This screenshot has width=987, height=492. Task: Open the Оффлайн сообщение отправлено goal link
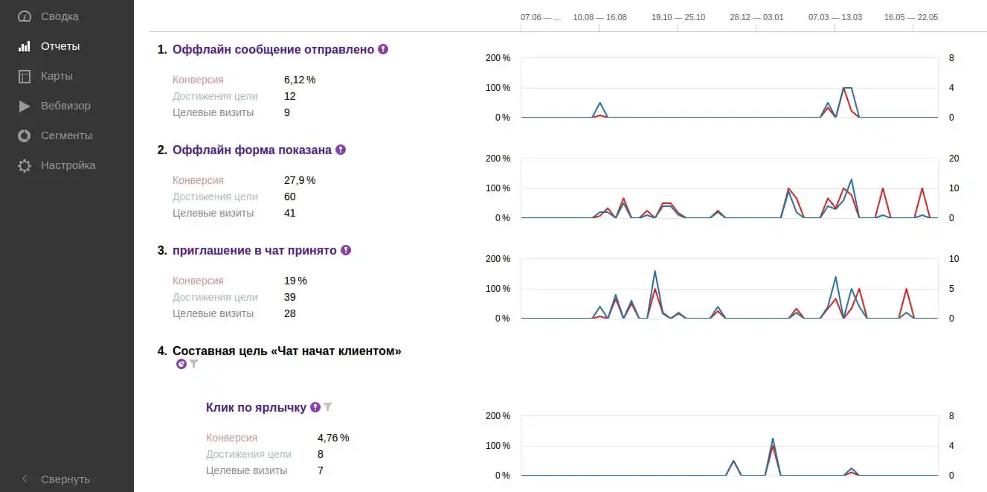(273, 49)
